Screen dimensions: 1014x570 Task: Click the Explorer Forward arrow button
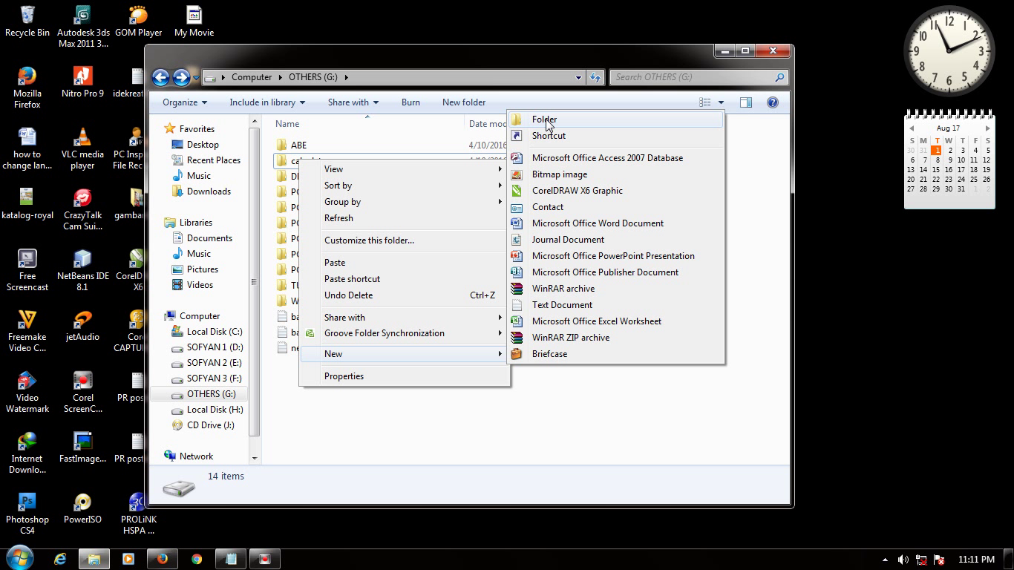coord(181,77)
